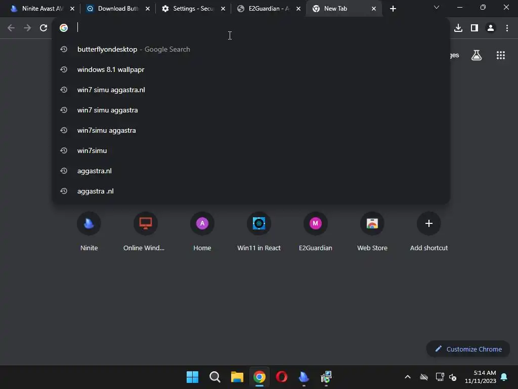
Task: Click the network tray icon
Action: click(x=440, y=377)
